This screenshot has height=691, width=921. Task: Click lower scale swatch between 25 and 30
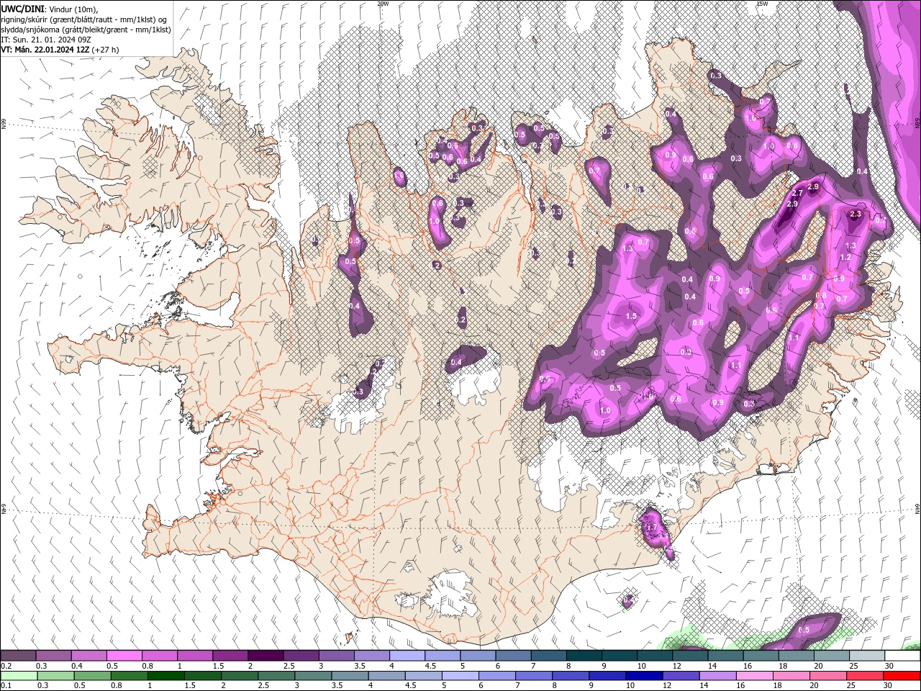click(866, 676)
